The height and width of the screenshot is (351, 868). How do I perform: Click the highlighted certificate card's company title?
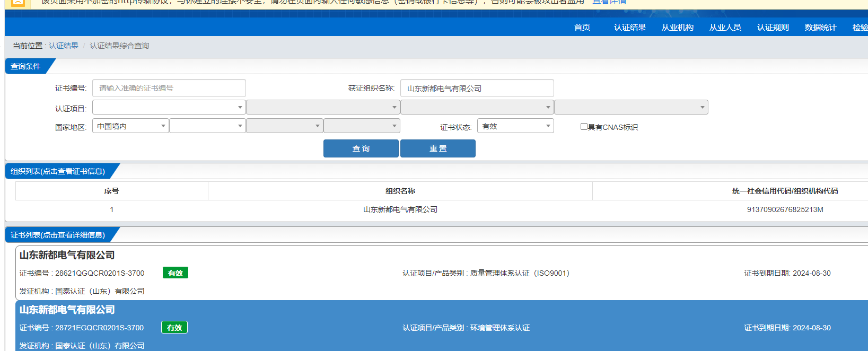67,310
